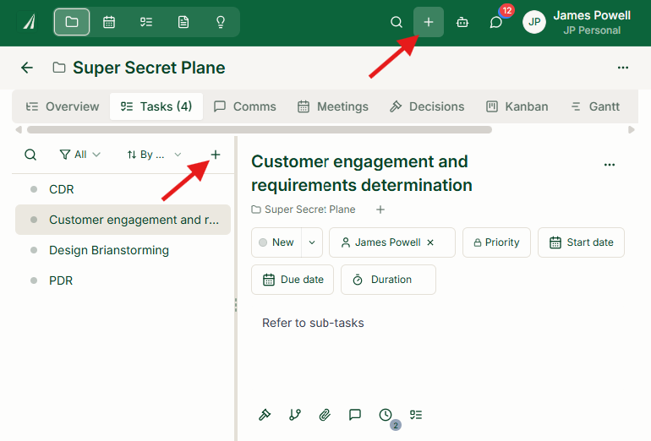Open Super Secret Plane project options menu
This screenshot has height=441, width=651.
tap(623, 68)
